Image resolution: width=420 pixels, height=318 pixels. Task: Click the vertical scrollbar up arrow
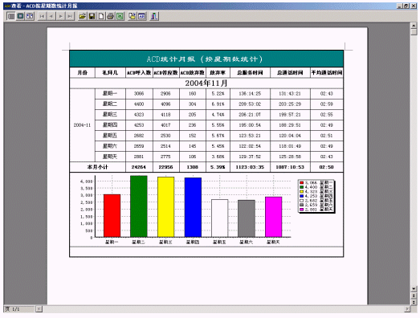(414, 26)
